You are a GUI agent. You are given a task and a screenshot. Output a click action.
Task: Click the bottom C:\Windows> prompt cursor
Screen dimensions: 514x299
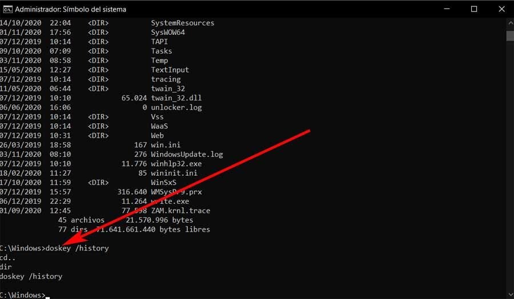pyautogui.click(x=48, y=297)
